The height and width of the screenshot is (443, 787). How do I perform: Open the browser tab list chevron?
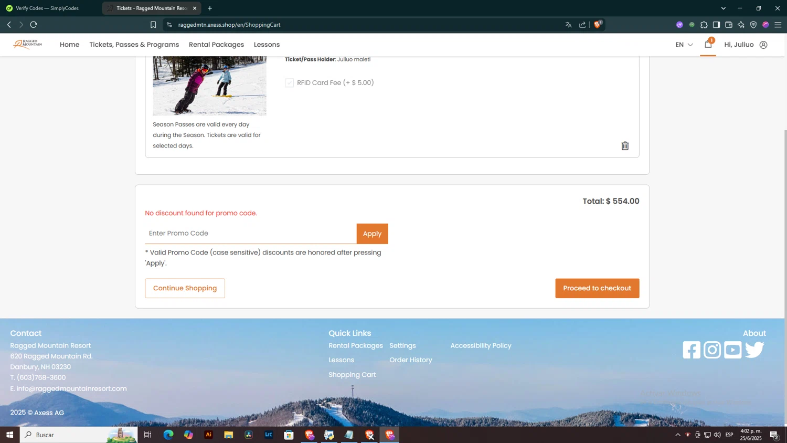point(723,8)
